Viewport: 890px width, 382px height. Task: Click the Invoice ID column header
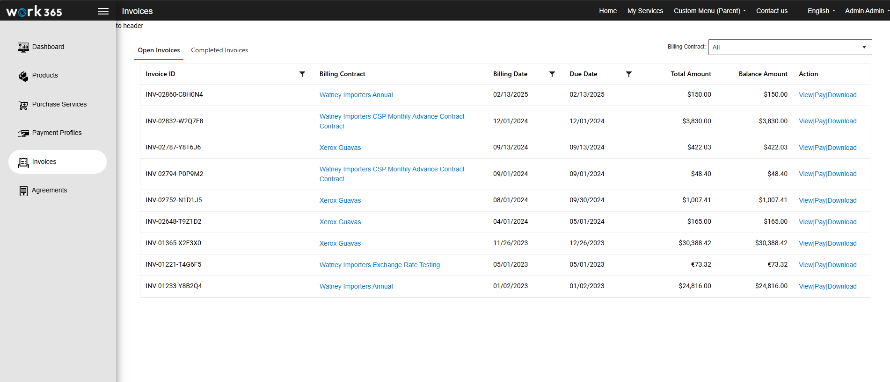[x=160, y=74]
